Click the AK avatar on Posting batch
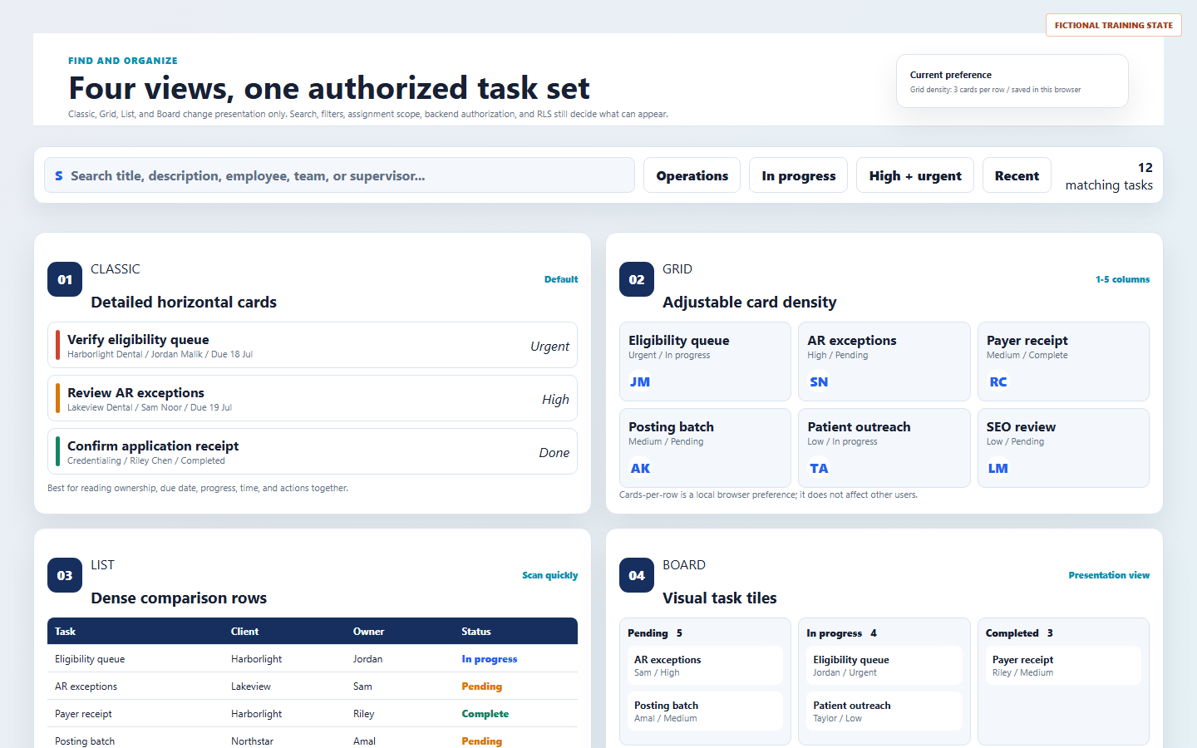The image size is (1197, 748). click(x=640, y=469)
